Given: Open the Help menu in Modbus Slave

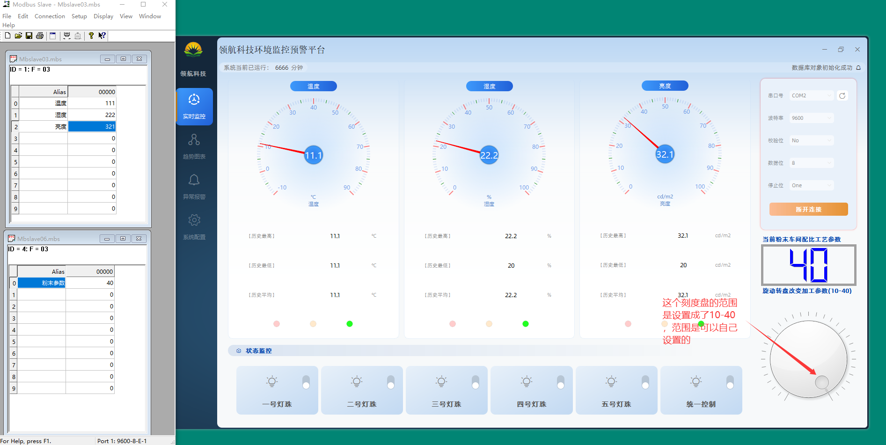Looking at the screenshot, I should [x=8, y=25].
